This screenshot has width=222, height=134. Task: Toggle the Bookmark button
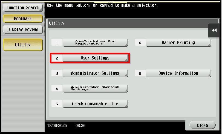coord(23,19)
